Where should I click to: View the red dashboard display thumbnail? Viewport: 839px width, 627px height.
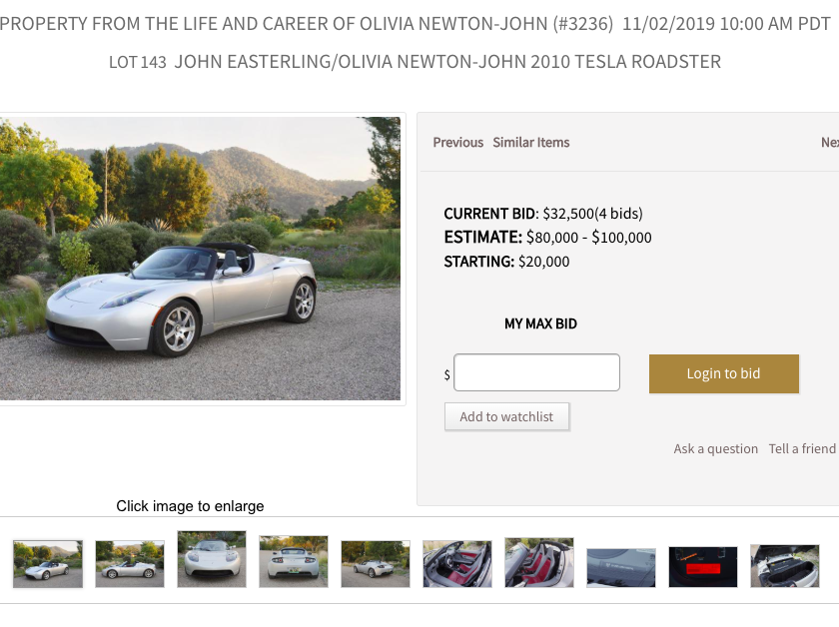[x=703, y=567]
